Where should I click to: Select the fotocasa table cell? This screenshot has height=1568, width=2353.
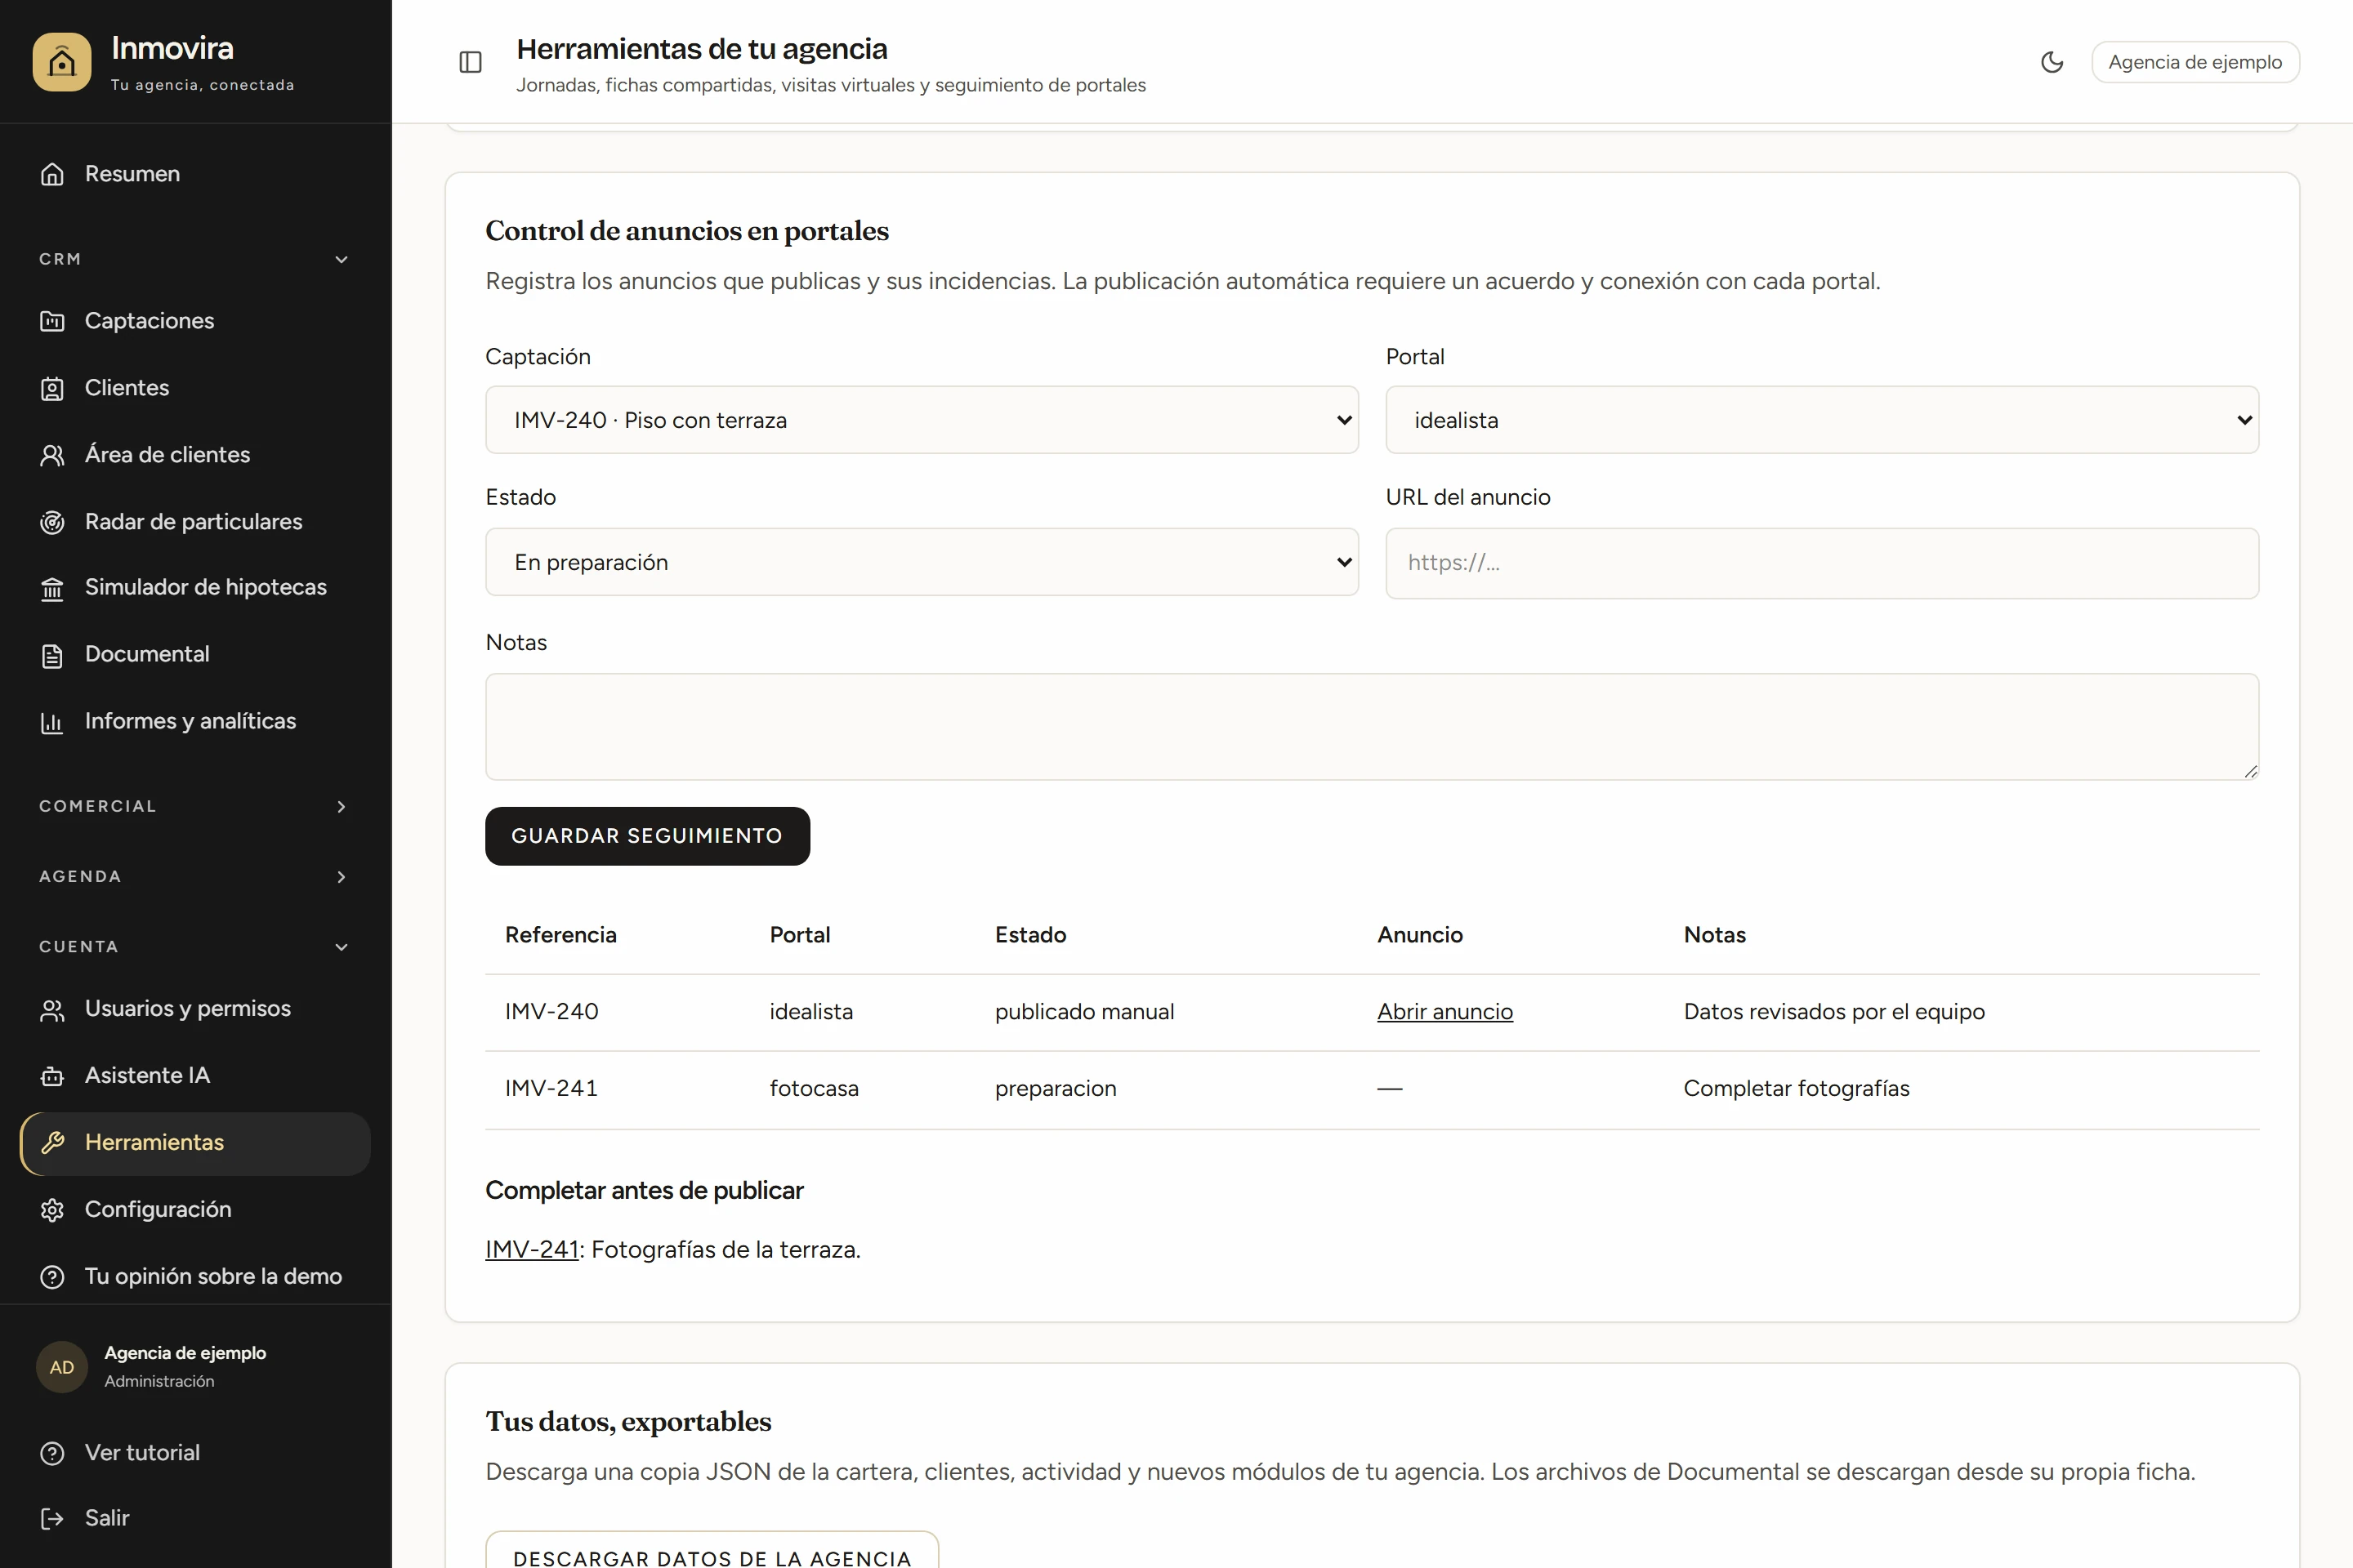tap(814, 1089)
